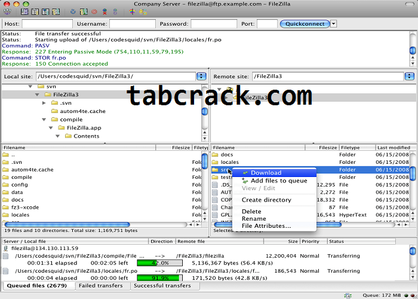418x299 pixels.
Task: Open the Quickconnect history dropdown arrow
Action: [333, 24]
